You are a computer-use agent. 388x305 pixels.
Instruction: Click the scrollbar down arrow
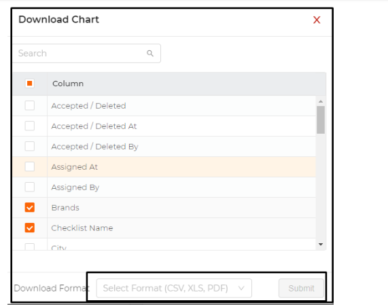tap(321, 245)
